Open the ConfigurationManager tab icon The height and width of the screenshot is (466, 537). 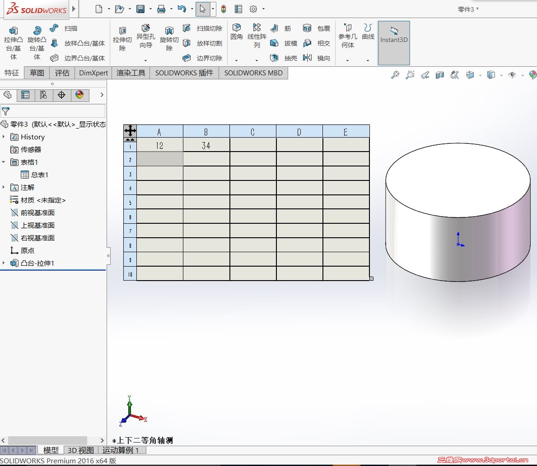pyautogui.click(x=43, y=95)
